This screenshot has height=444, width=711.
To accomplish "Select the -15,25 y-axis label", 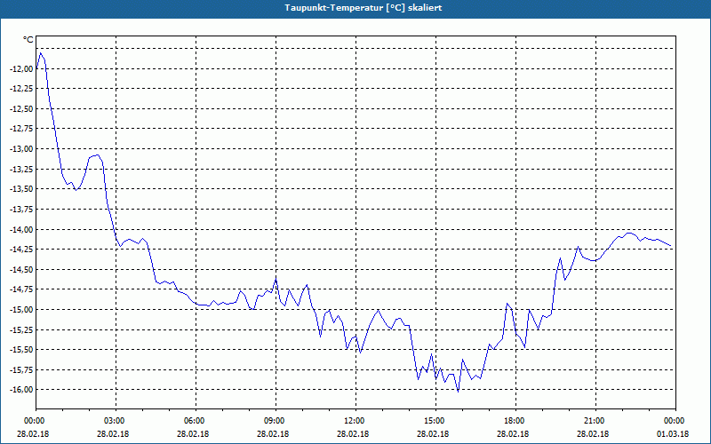I will (21, 329).
